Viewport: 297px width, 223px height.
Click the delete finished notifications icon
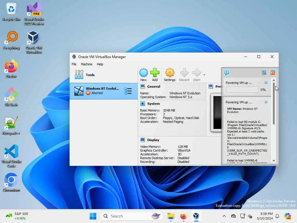click(273, 72)
